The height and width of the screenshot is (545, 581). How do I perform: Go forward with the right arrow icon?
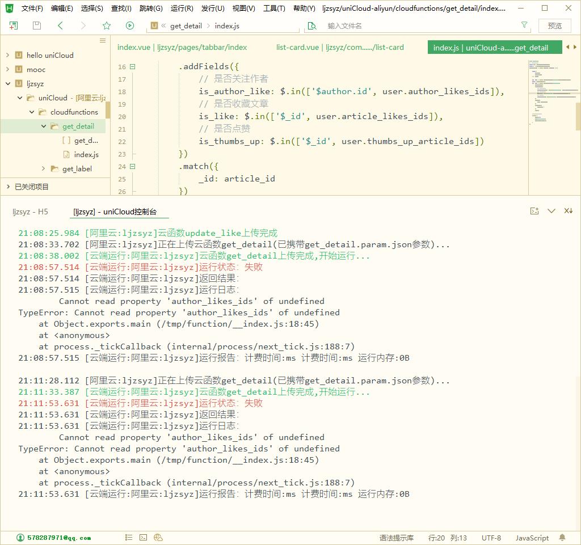pyautogui.click(x=83, y=26)
